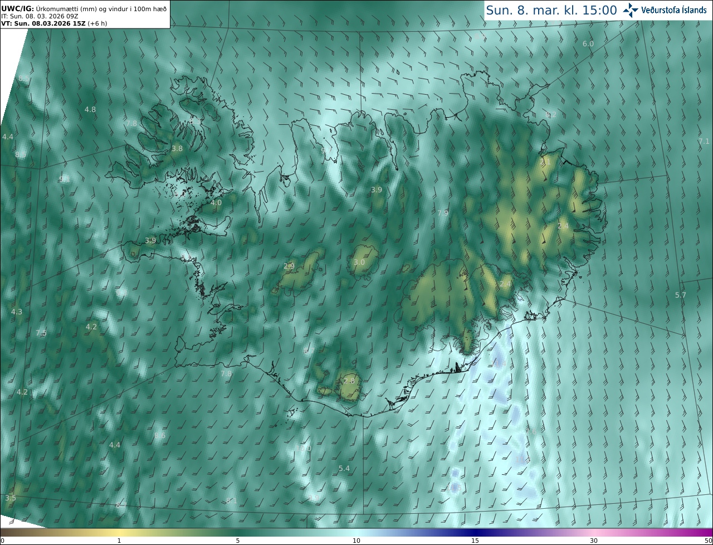Viewport: 713px width, 545px height.
Task: Click the 7.9 value in central north
Action: (443, 213)
